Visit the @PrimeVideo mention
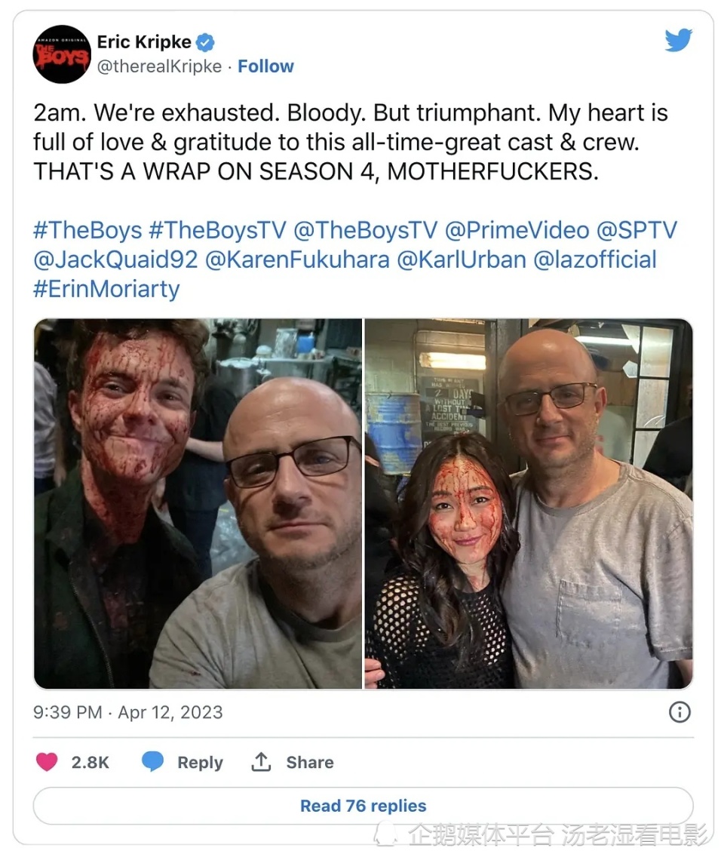 point(517,230)
